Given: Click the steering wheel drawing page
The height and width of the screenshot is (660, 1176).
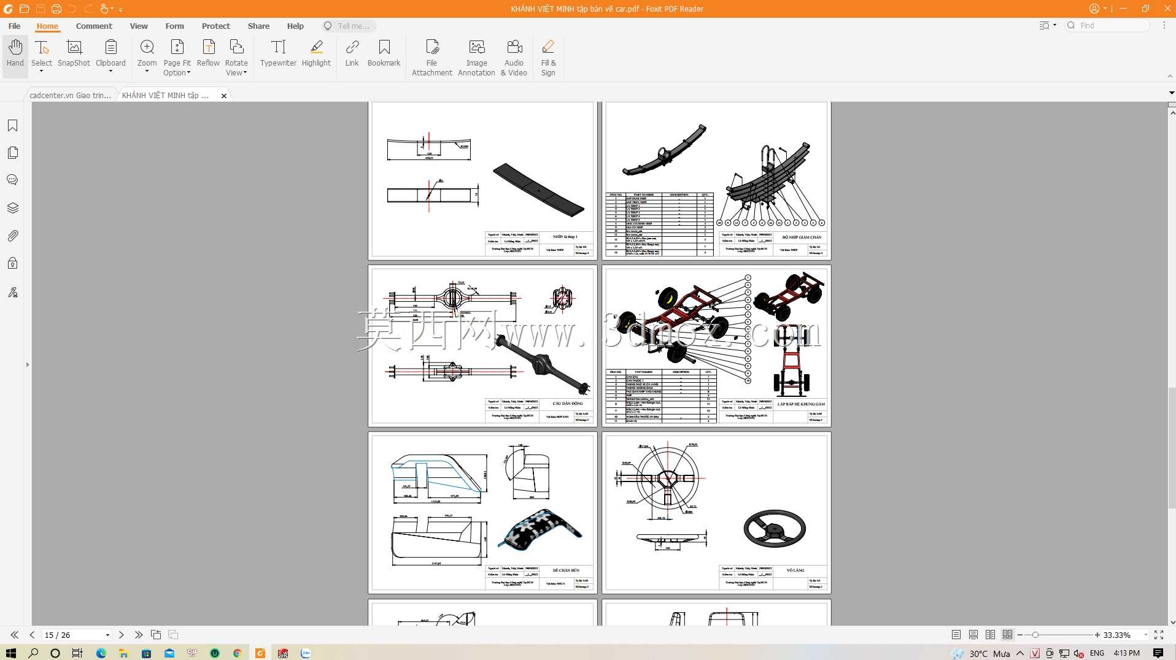Looking at the screenshot, I should pyautogui.click(x=716, y=513).
